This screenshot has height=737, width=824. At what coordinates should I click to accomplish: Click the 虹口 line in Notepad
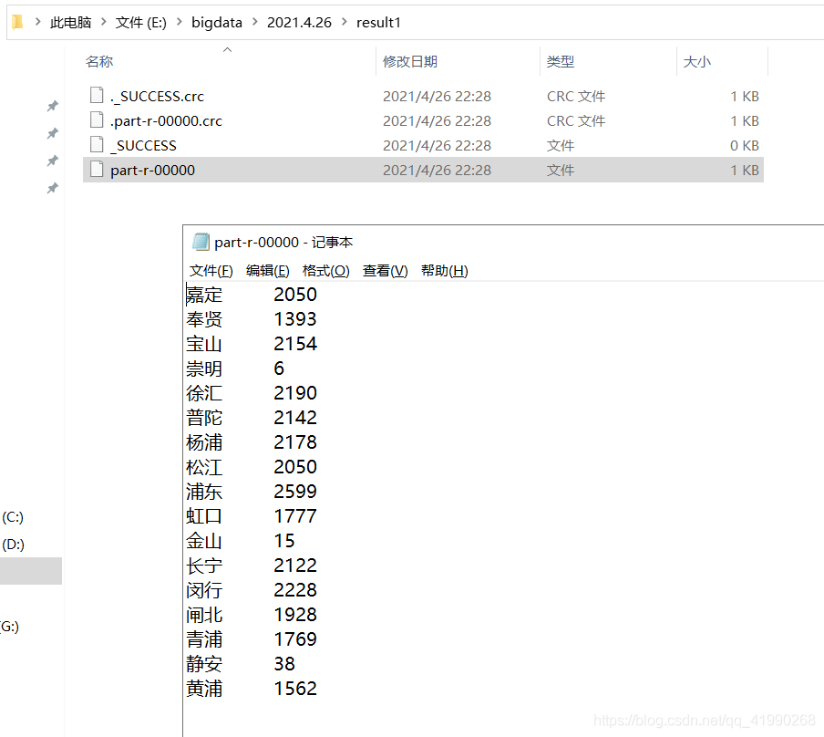[x=252, y=516]
